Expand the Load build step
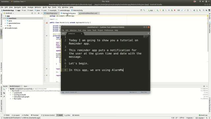Viewport: 211px width, 119px height. (11, 93)
